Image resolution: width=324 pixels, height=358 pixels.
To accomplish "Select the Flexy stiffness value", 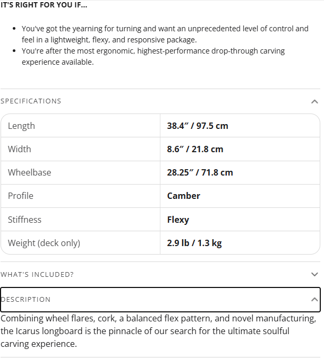I will [178, 220].
